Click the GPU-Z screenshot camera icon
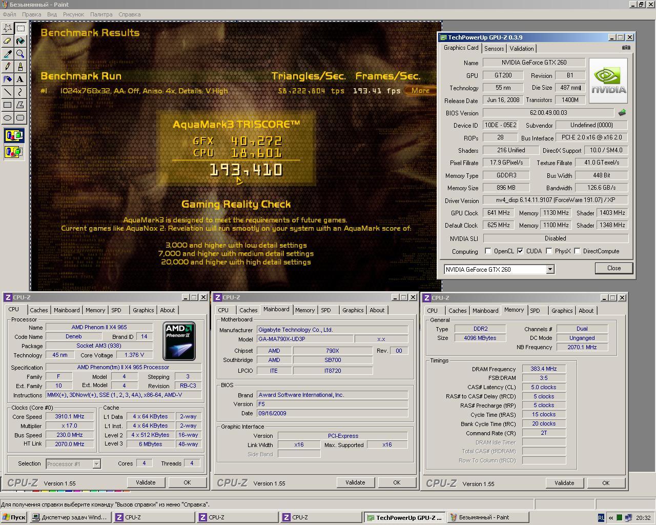The image size is (656, 525). (x=626, y=48)
